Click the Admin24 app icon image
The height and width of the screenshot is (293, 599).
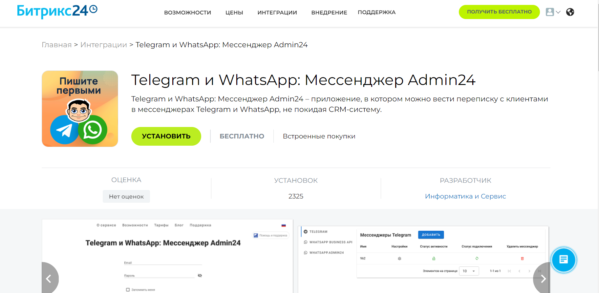point(80,109)
